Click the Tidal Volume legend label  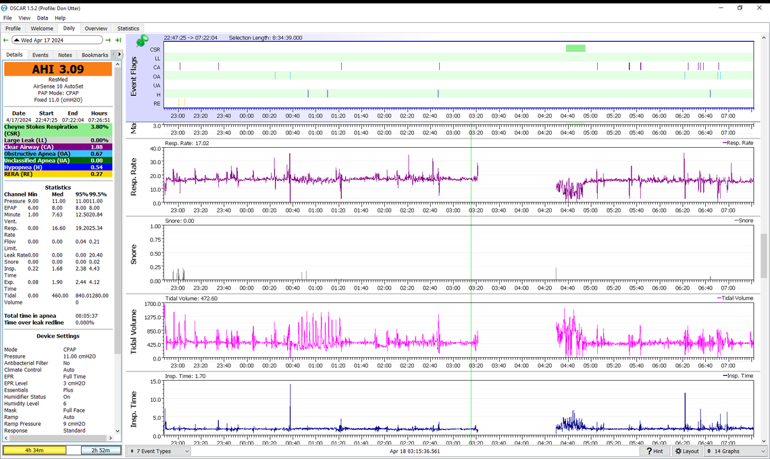click(x=735, y=298)
